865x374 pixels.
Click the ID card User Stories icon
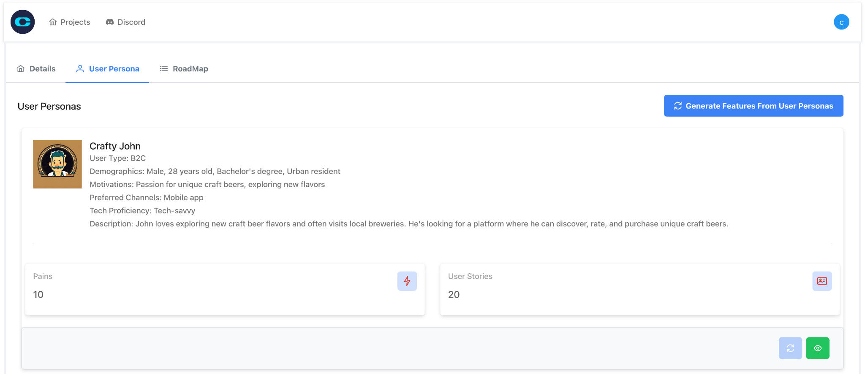coord(821,281)
